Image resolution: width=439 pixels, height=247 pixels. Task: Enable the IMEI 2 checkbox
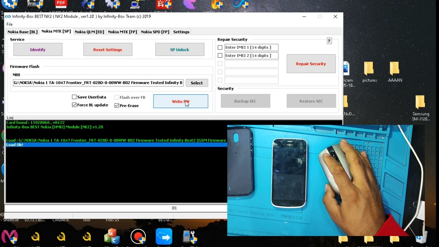[x=220, y=56]
